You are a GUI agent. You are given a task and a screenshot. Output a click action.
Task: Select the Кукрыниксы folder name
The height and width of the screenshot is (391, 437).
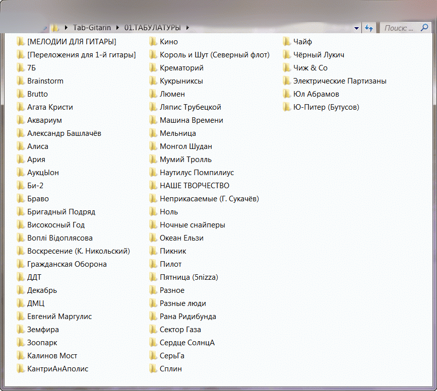tap(181, 81)
